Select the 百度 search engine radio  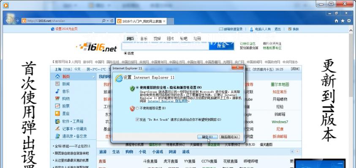click(125, 53)
